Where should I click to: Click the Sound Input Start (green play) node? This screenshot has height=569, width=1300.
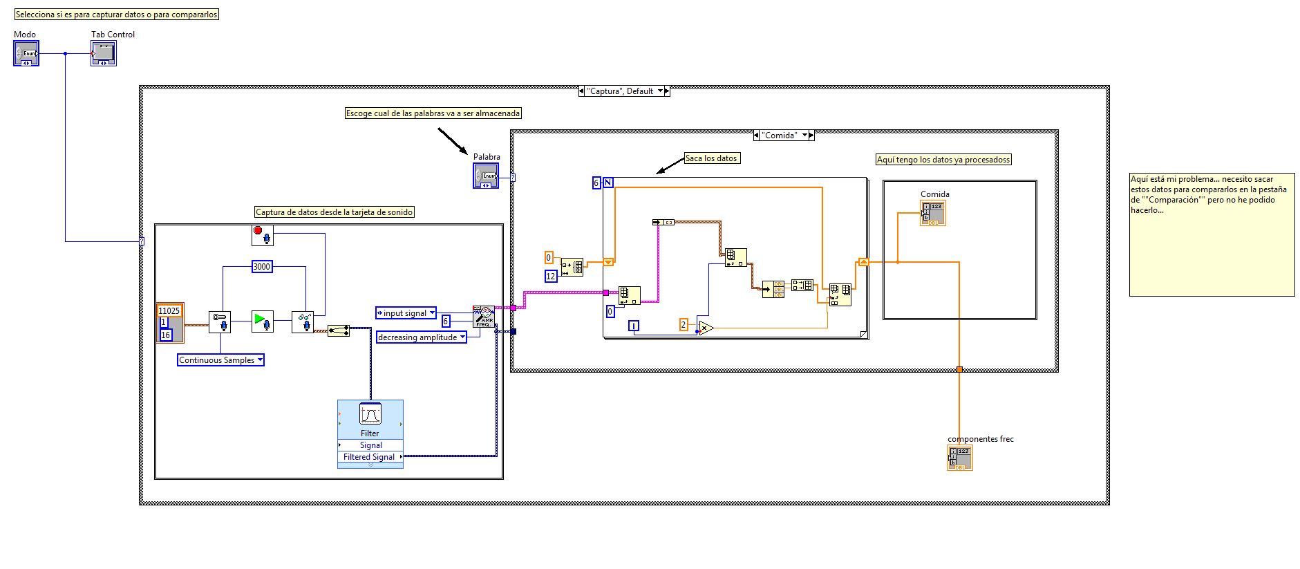click(263, 322)
